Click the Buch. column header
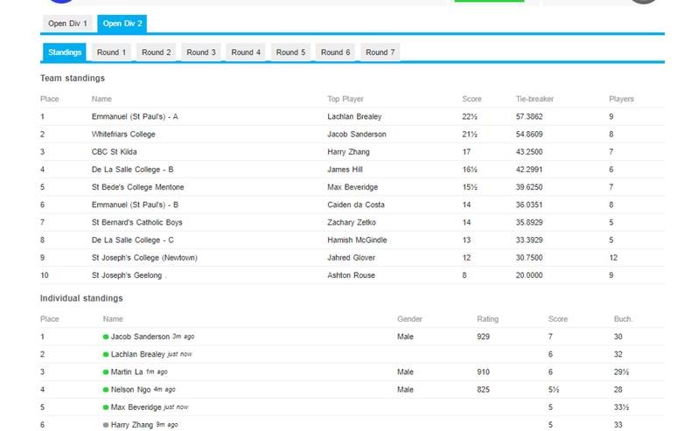Screen dimensions: 698x431 coord(623,319)
